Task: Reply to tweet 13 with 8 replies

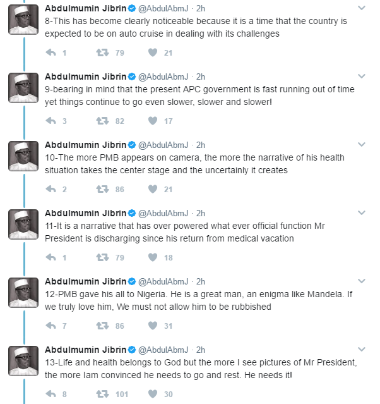Action: tap(51, 395)
